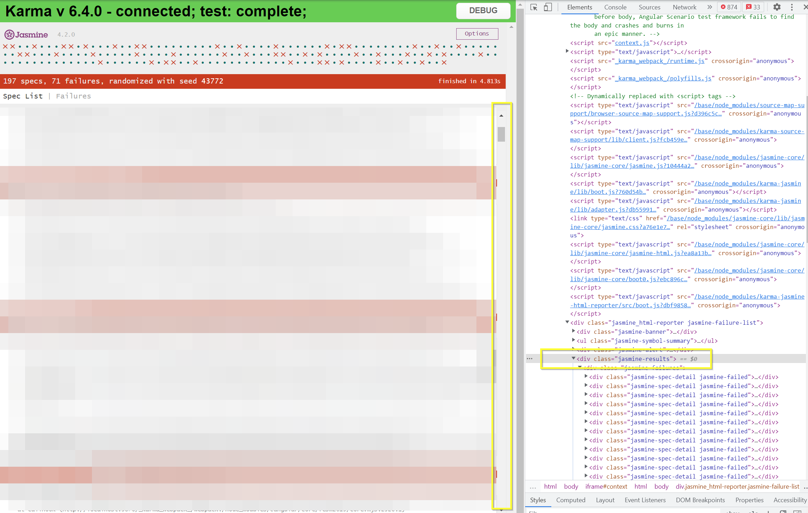Open the Network tab

point(684,7)
